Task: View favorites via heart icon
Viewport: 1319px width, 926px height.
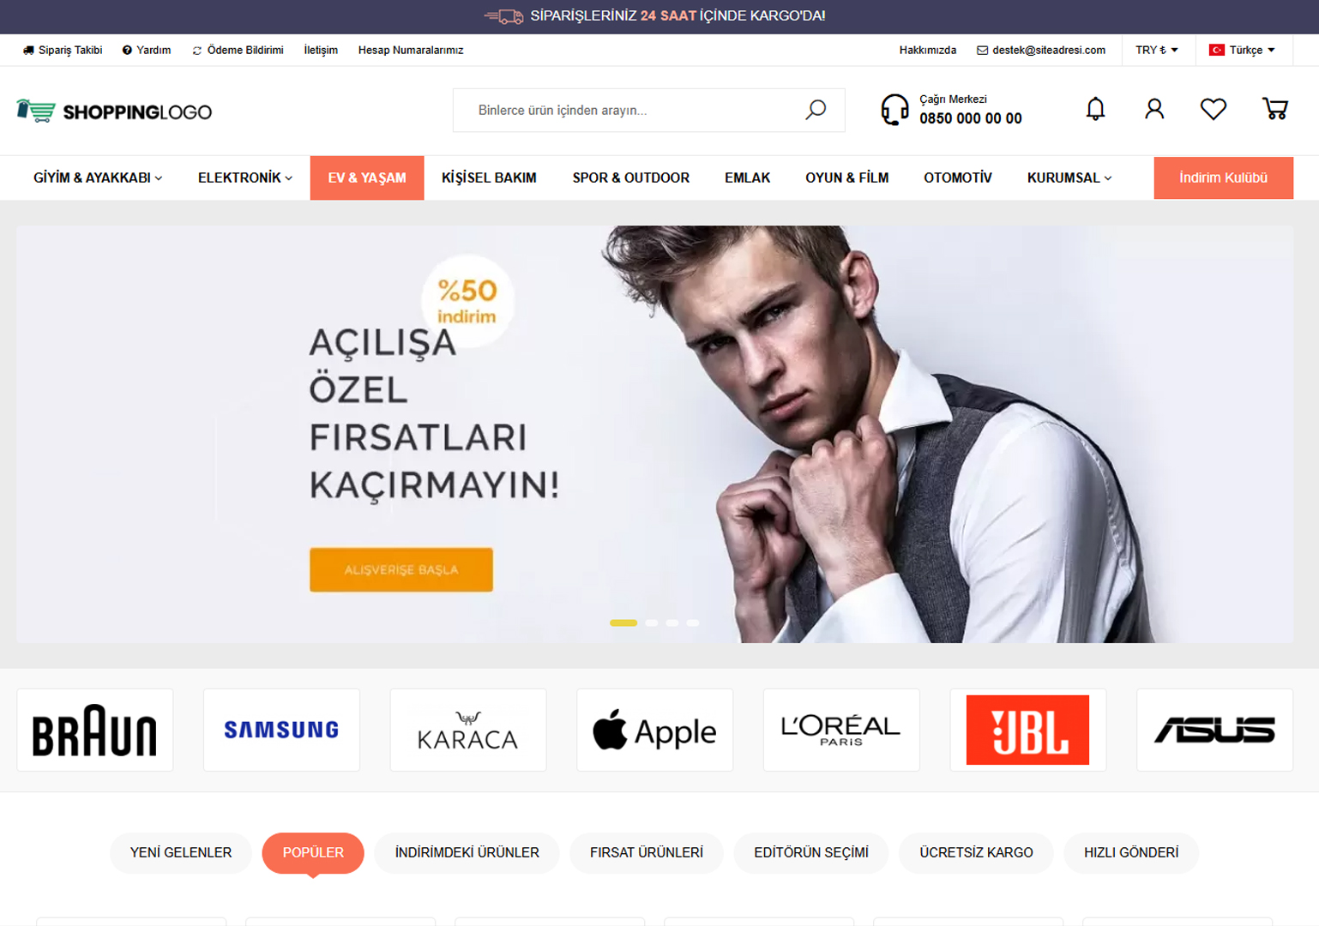Action: click(x=1213, y=109)
